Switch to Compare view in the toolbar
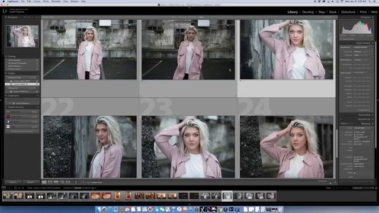 click(56, 182)
